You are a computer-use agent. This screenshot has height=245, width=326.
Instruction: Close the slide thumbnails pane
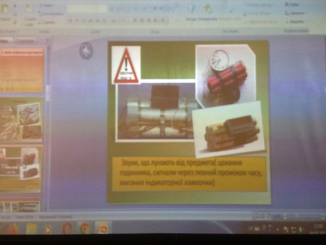(47, 41)
